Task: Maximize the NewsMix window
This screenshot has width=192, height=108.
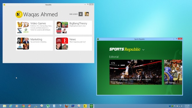Action: pyautogui.click(x=88, y=4)
